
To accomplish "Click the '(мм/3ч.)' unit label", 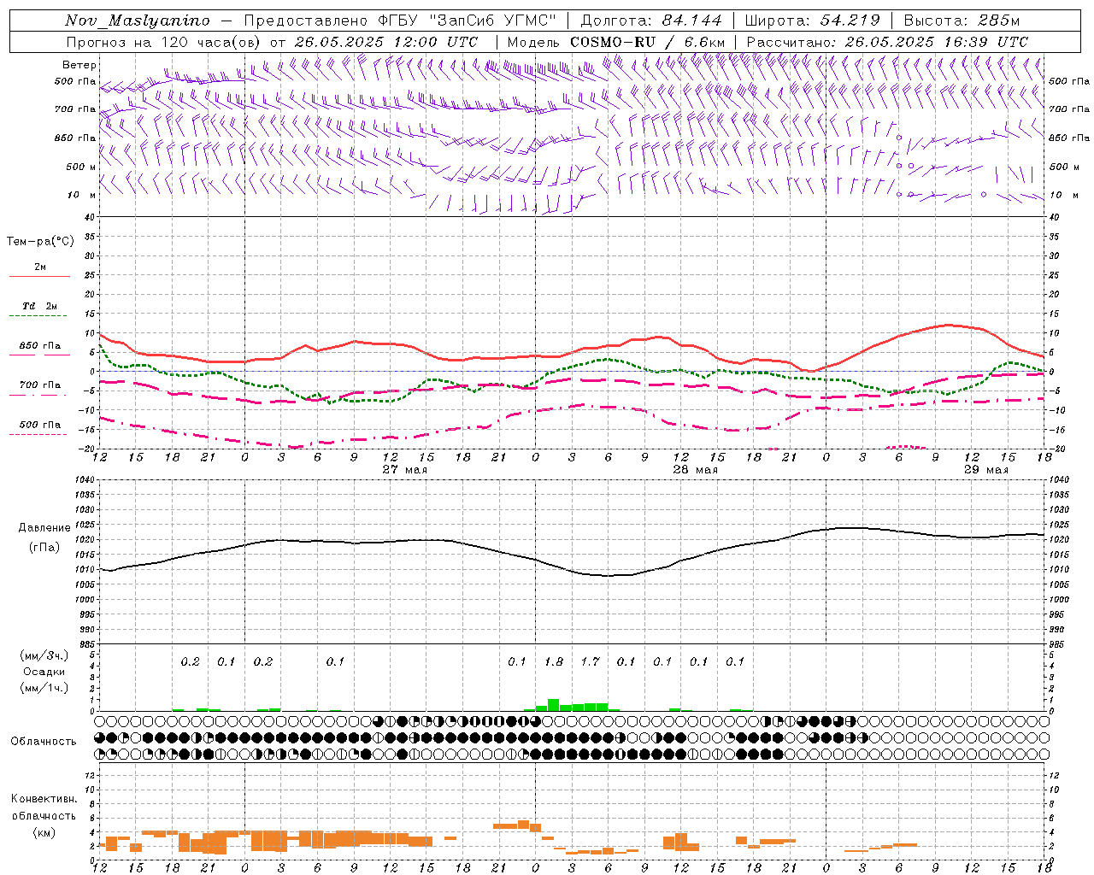I will coord(44,656).
